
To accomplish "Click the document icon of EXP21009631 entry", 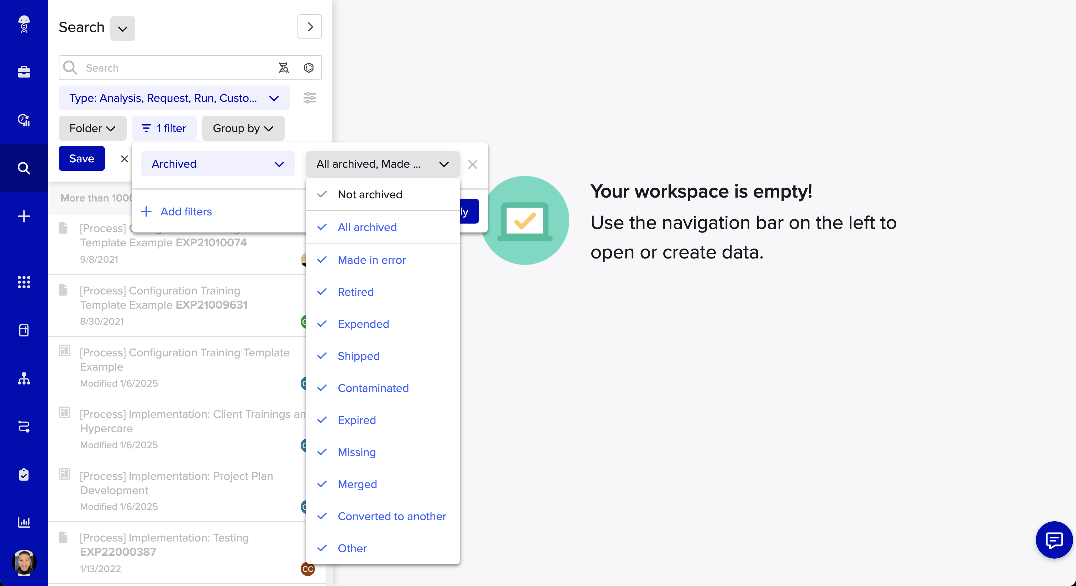I will click(63, 290).
